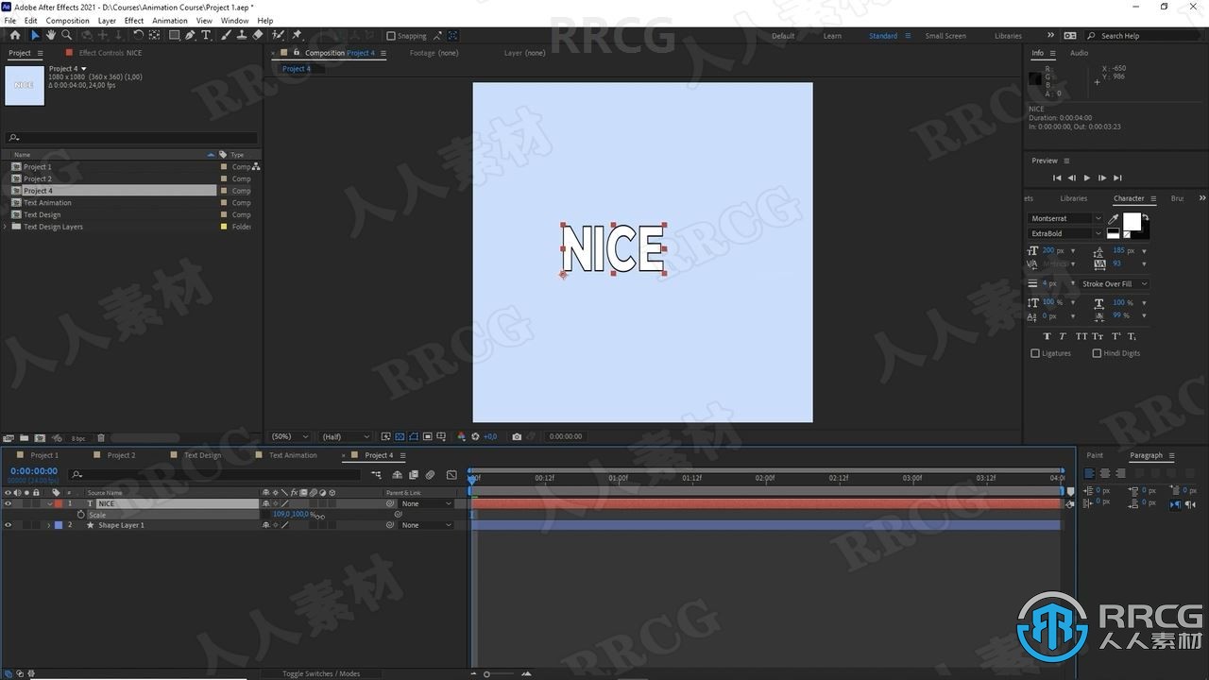The height and width of the screenshot is (680, 1209).
Task: Jump to the first frame in Preview
Action: pos(1056,178)
